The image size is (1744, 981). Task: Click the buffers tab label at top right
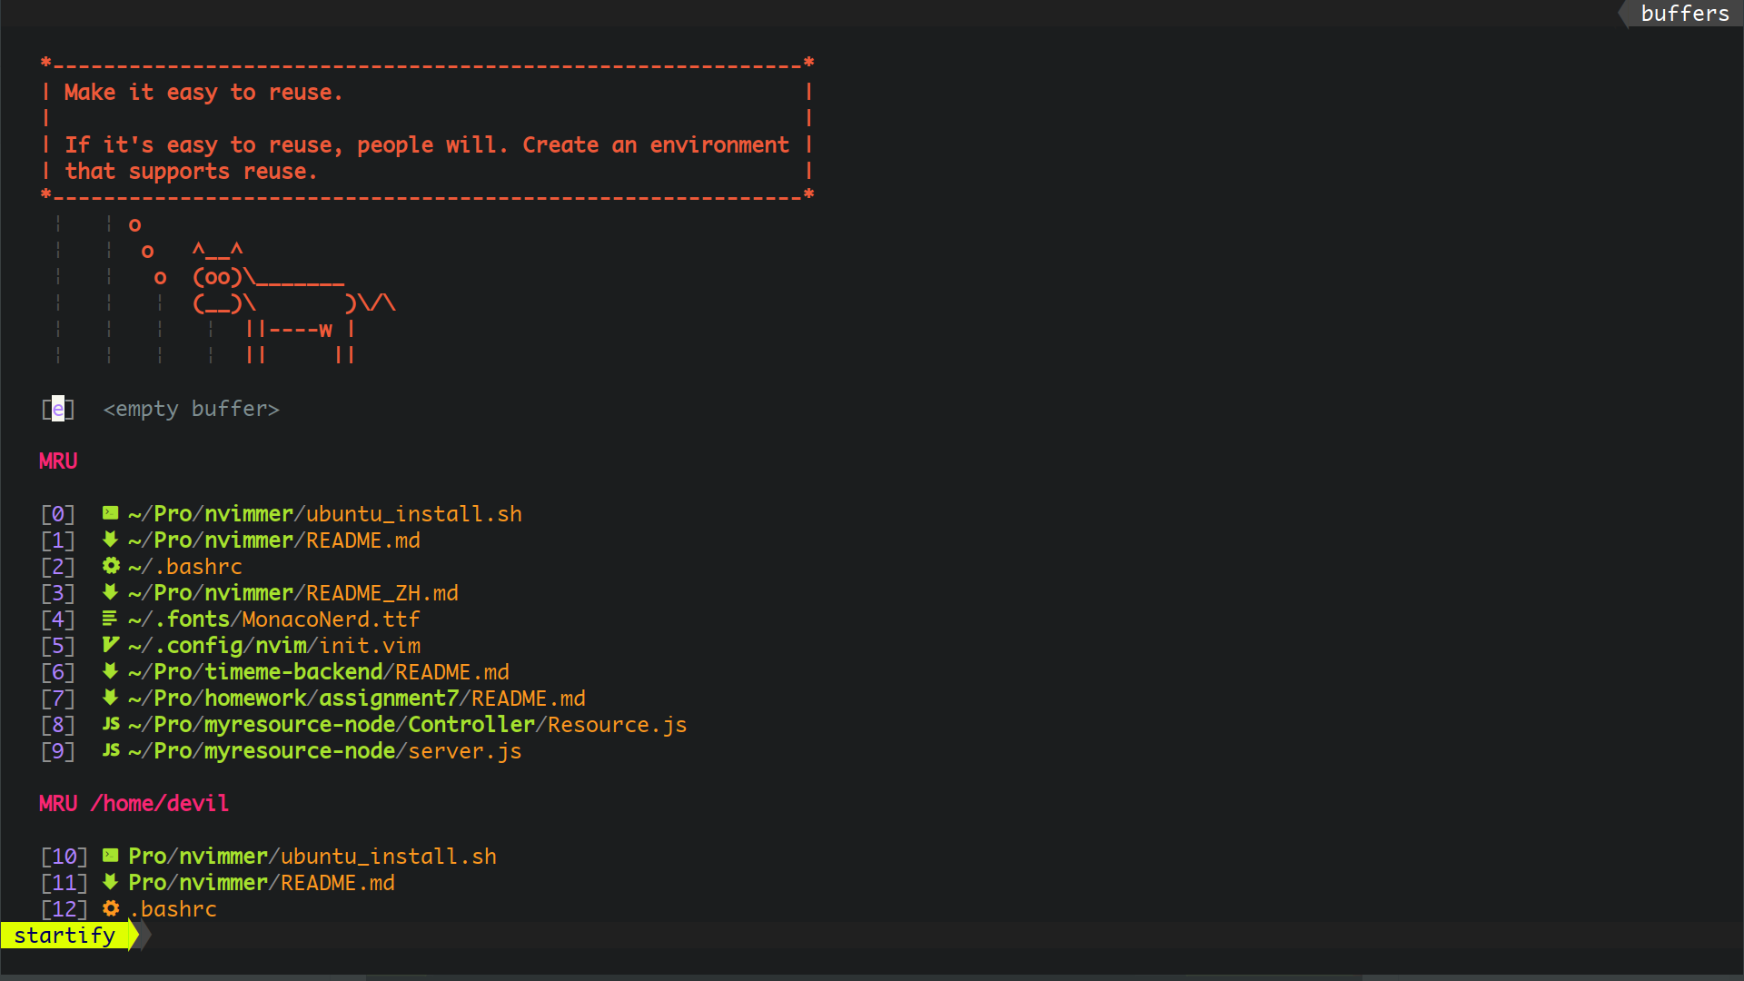coord(1684,14)
